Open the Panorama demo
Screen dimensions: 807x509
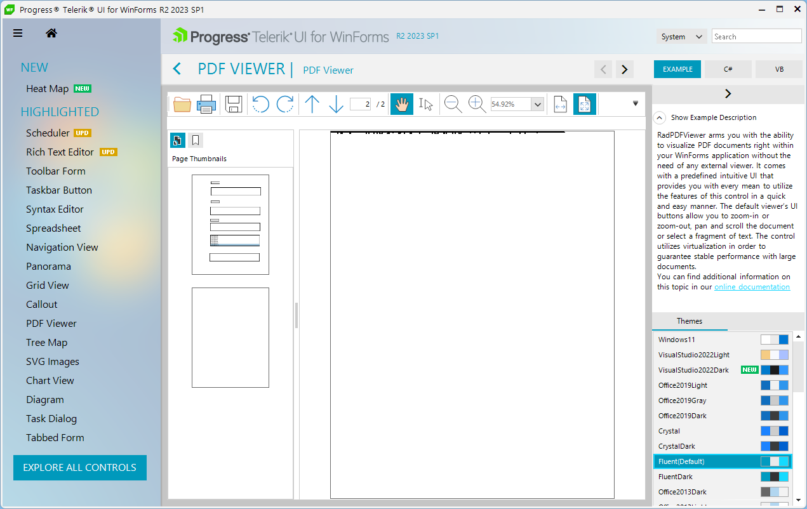pyautogui.click(x=48, y=267)
